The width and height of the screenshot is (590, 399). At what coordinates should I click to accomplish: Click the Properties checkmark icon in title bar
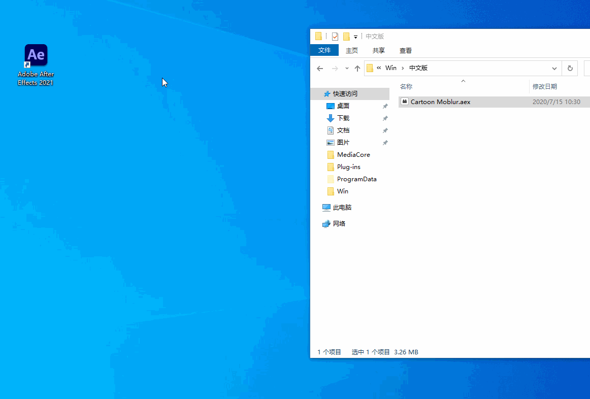(x=335, y=37)
